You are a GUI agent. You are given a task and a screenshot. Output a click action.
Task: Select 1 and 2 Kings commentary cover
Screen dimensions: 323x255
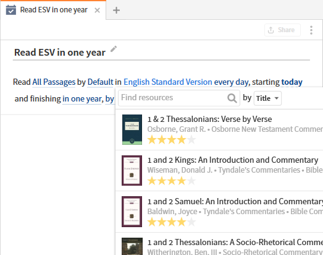coord(132,171)
